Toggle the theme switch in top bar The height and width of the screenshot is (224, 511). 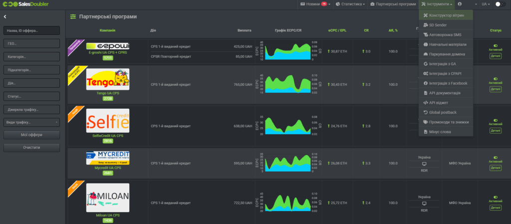point(500,4)
